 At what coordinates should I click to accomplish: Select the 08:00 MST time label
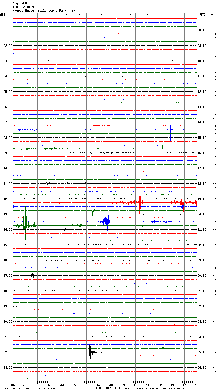(8, 138)
